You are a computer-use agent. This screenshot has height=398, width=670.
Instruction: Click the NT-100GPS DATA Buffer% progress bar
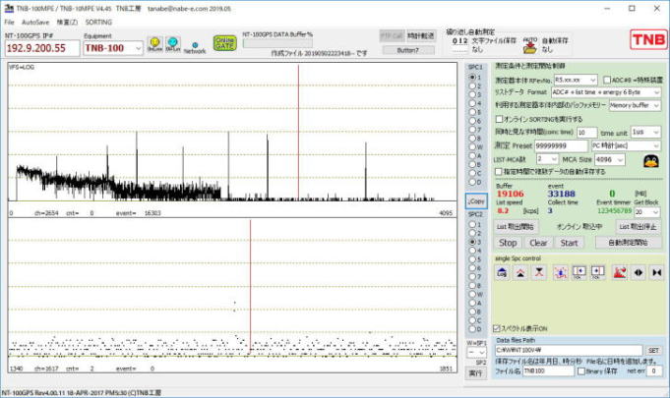(x=277, y=43)
